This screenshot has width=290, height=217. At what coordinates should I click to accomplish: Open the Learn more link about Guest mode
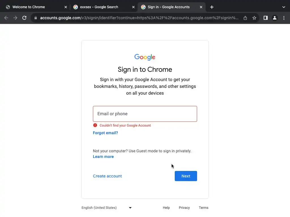[103, 157]
